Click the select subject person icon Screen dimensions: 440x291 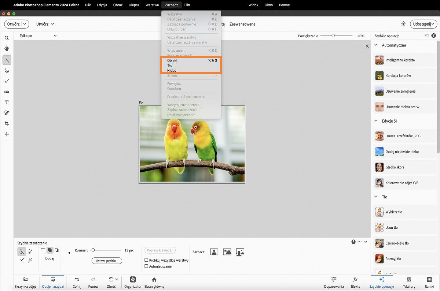click(x=214, y=252)
